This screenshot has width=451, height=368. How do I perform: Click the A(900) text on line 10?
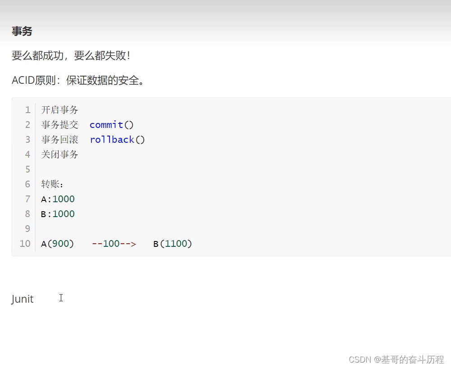pos(58,244)
